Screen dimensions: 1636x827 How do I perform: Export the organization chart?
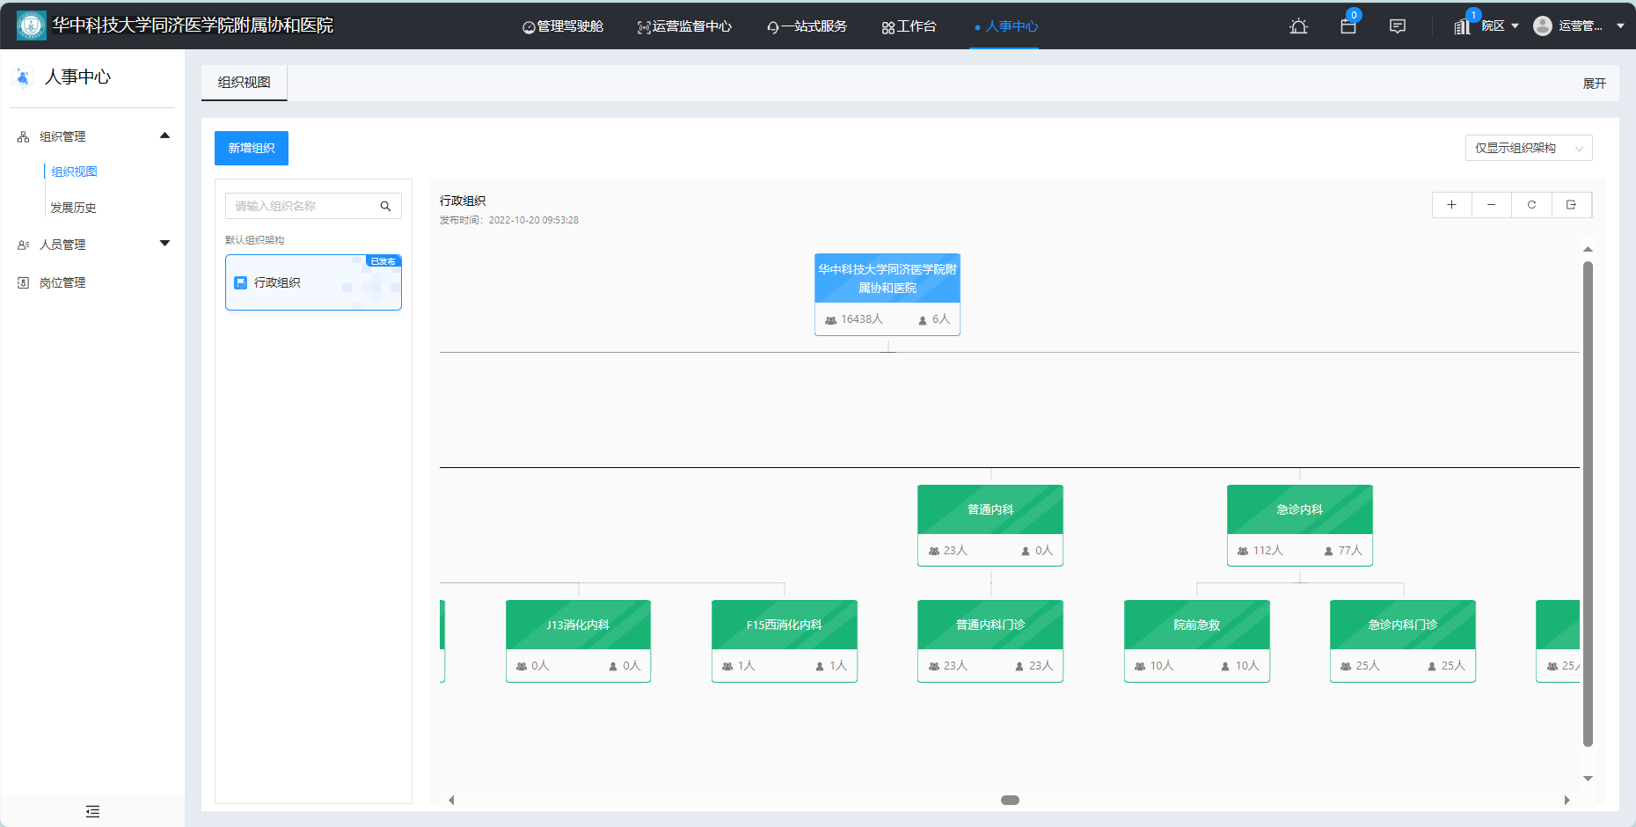1572,204
